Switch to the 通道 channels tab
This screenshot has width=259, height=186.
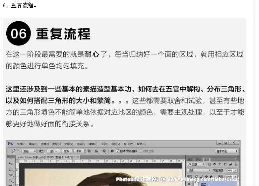click(190, 159)
